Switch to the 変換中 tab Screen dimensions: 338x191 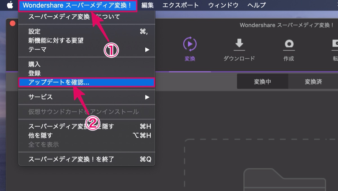pyautogui.click(x=263, y=82)
